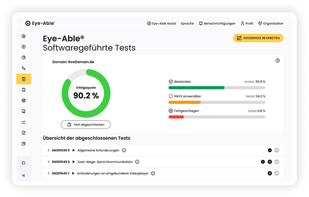
Task: Click failed X icon in EN301549 6 row
Action: point(270,162)
